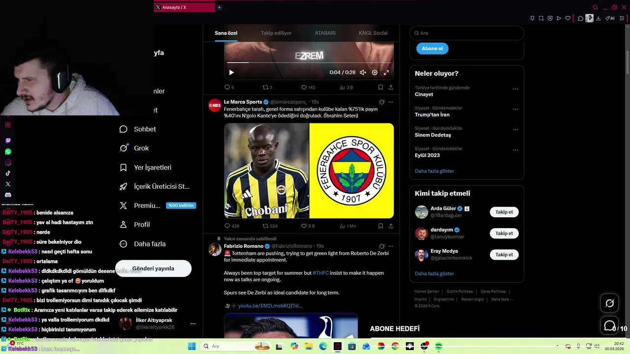Open the Premium menu item

[157, 206]
